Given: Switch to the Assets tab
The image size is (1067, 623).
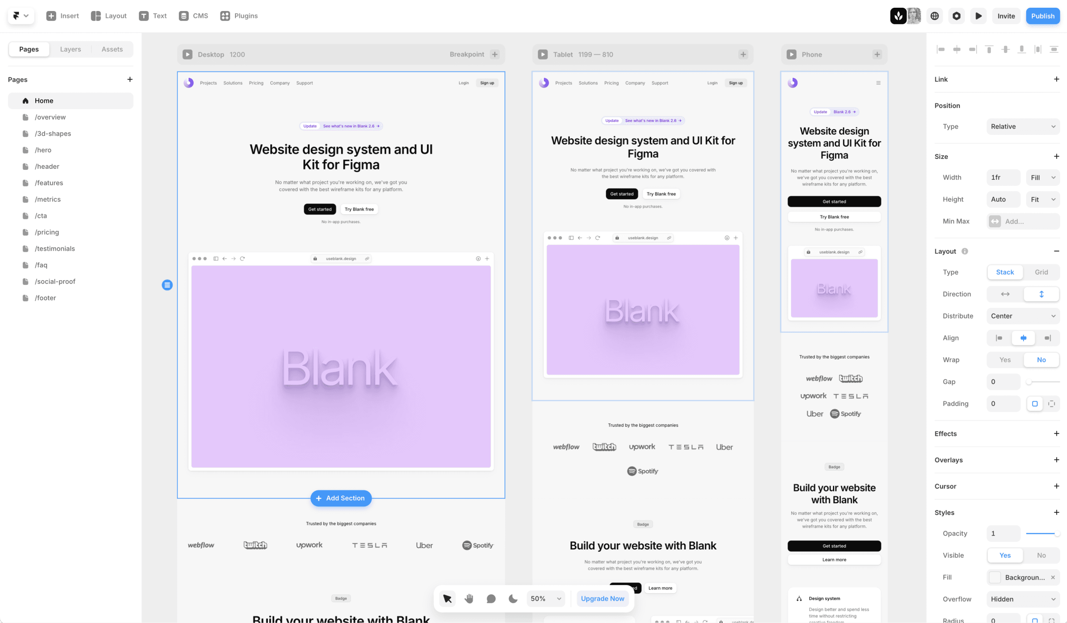Looking at the screenshot, I should 112,49.
